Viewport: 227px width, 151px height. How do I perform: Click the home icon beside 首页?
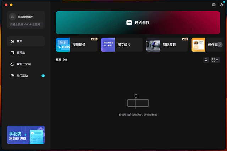12,41
